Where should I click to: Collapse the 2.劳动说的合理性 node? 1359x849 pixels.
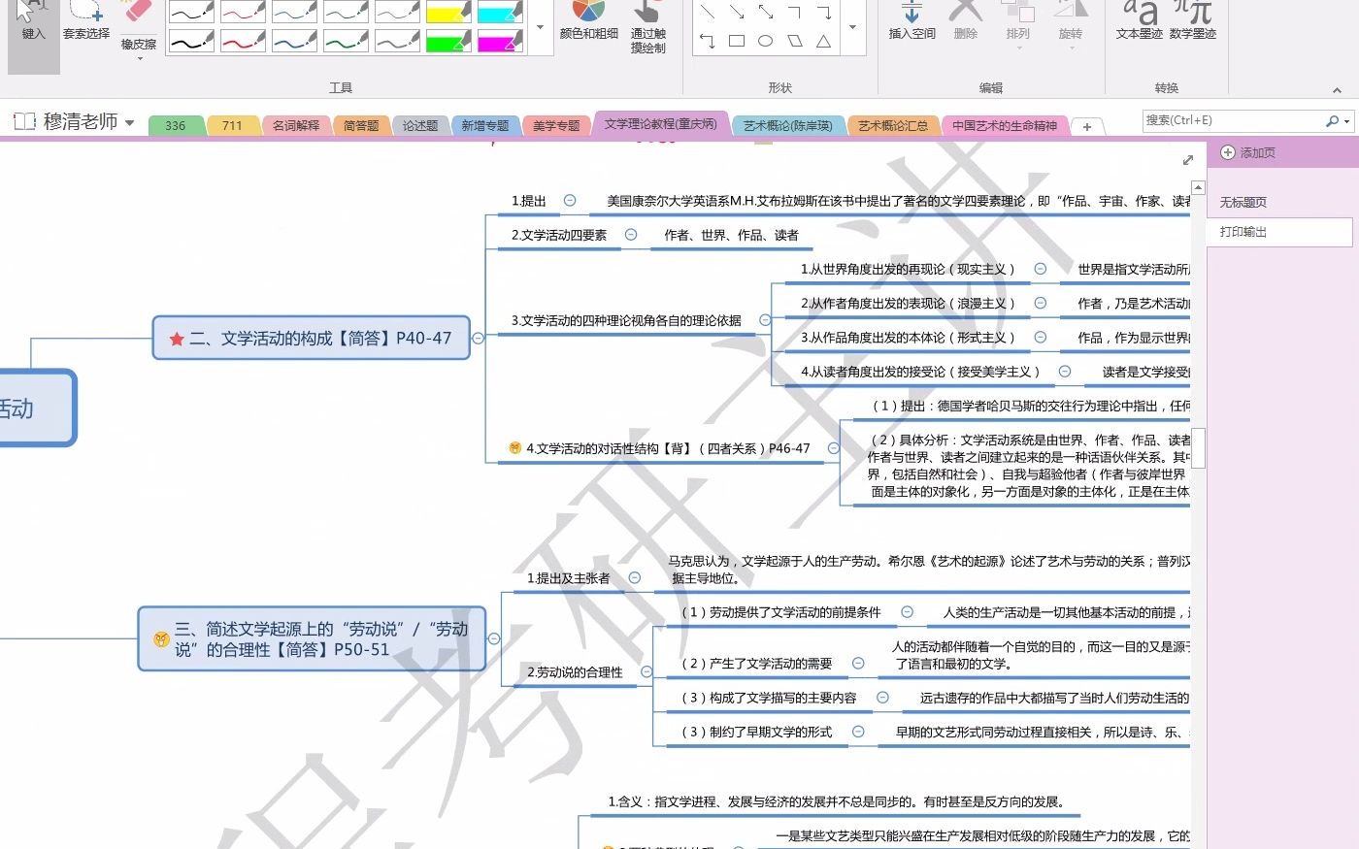[x=646, y=671]
